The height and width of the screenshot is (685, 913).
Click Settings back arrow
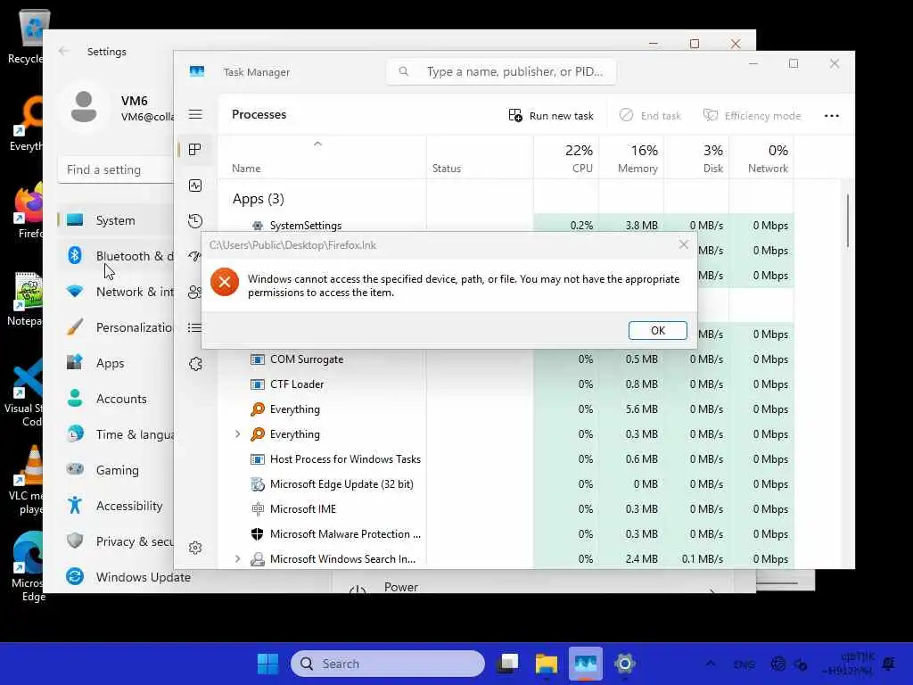point(63,51)
